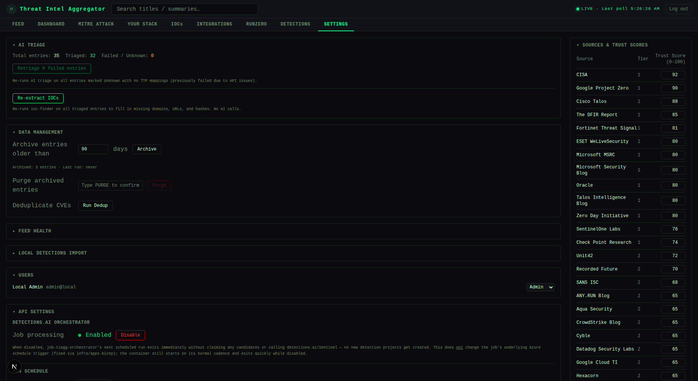Viewport: 698px width, 381px height.
Task: Edit the Fortinet Threat Signal trust score
Action: [673, 128]
